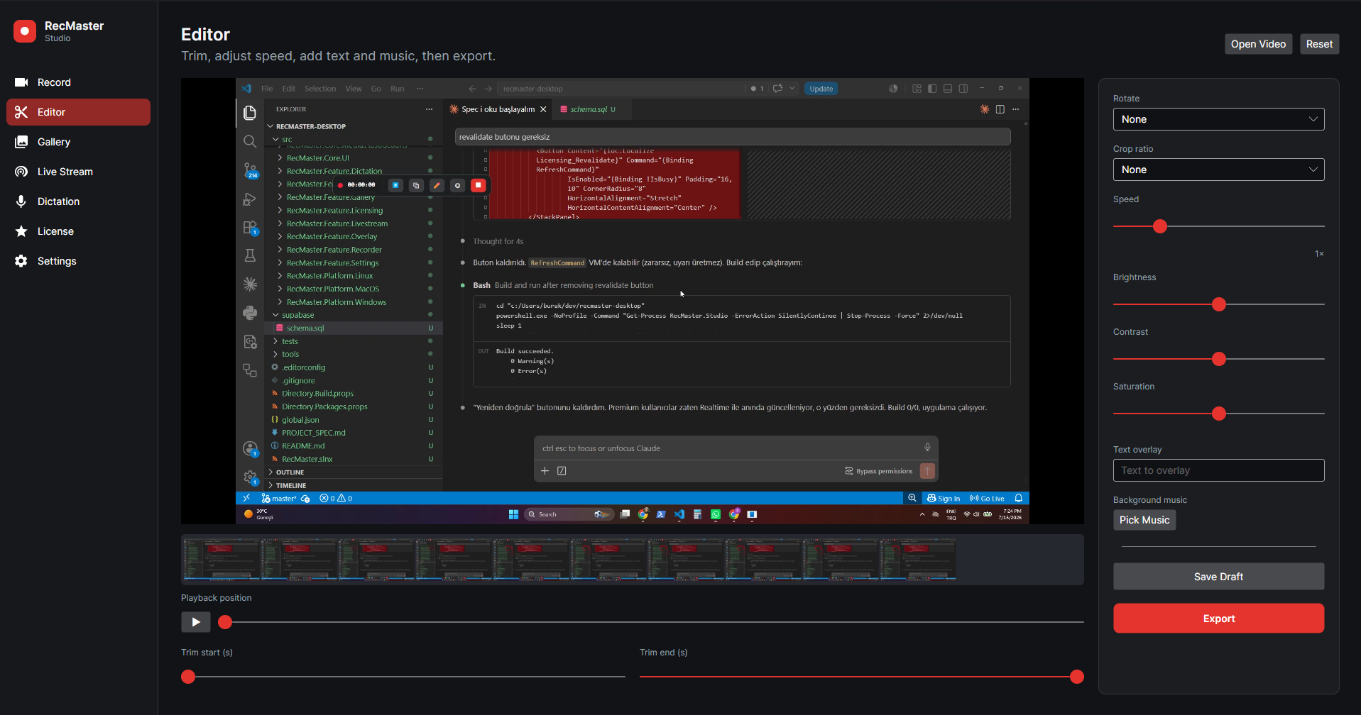Click the WhatsApp icon in the recorded taskbar
Screen dimensions: 1361x715
click(x=716, y=514)
